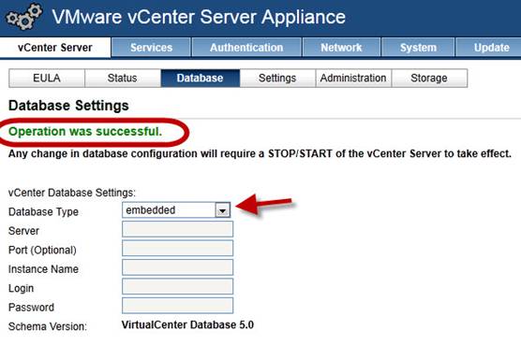Click the 'Database Settings' heading
The height and width of the screenshot is (345, 521).
point(68,106)
